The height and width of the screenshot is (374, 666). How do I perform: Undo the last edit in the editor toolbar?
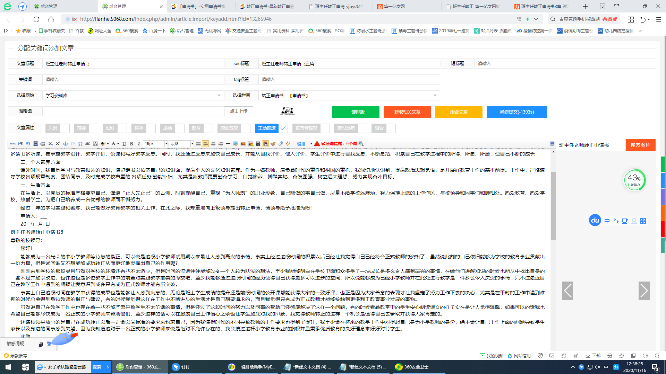28,143
